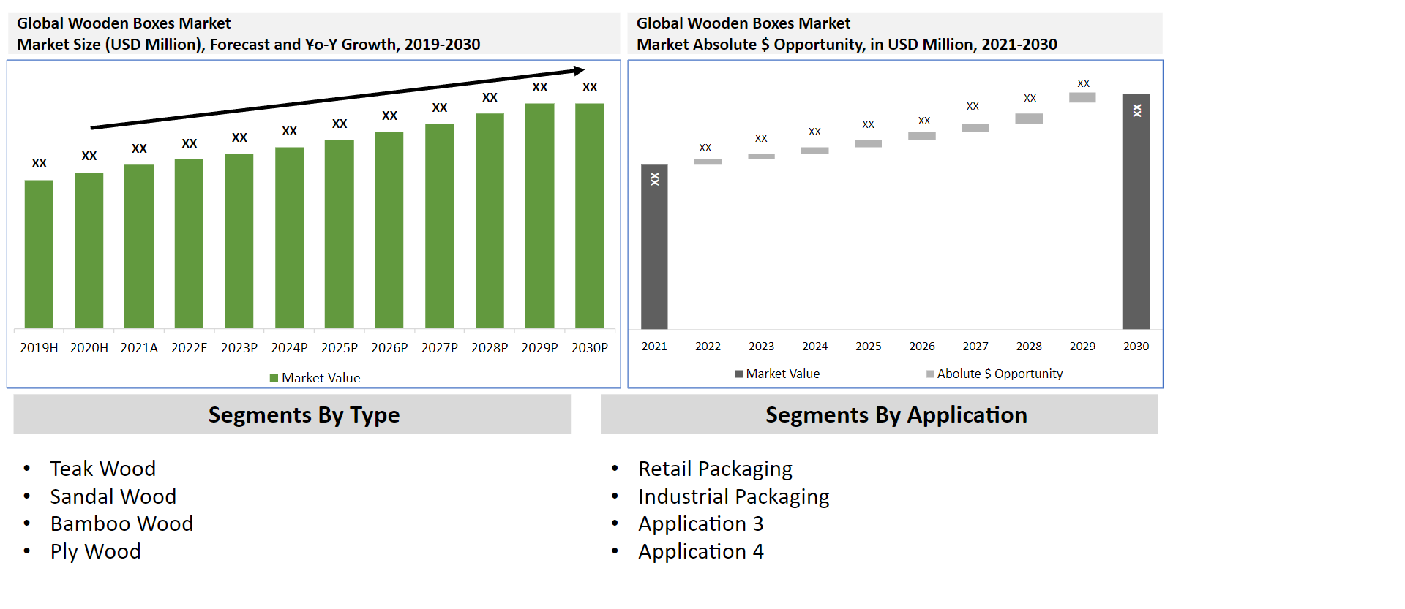Click the 'Abolute $ Opportunity' legend text
Screen dimensions: 1405x609
(1000, 374)
